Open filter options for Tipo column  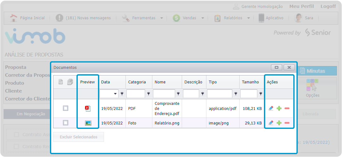click(236, 94)
